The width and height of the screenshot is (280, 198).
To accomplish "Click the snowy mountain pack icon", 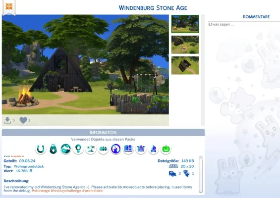I will click(x=65, y=149).
